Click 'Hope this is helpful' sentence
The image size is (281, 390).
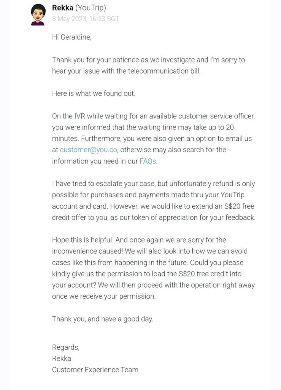pos(83,240)
